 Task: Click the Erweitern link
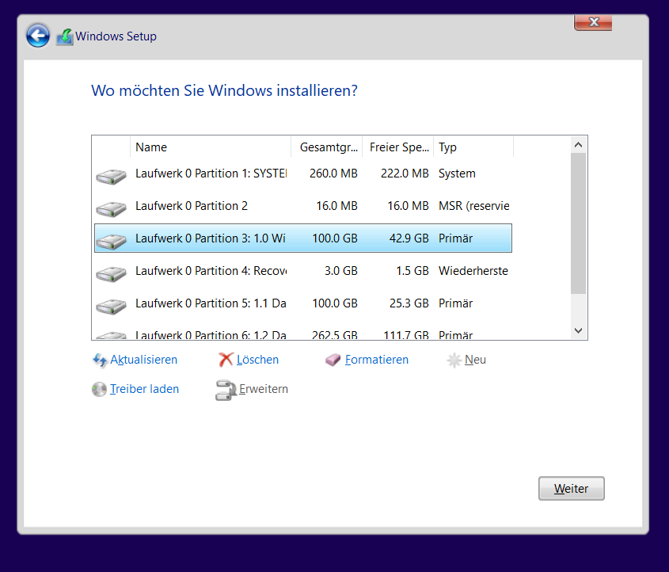[264, 389]
